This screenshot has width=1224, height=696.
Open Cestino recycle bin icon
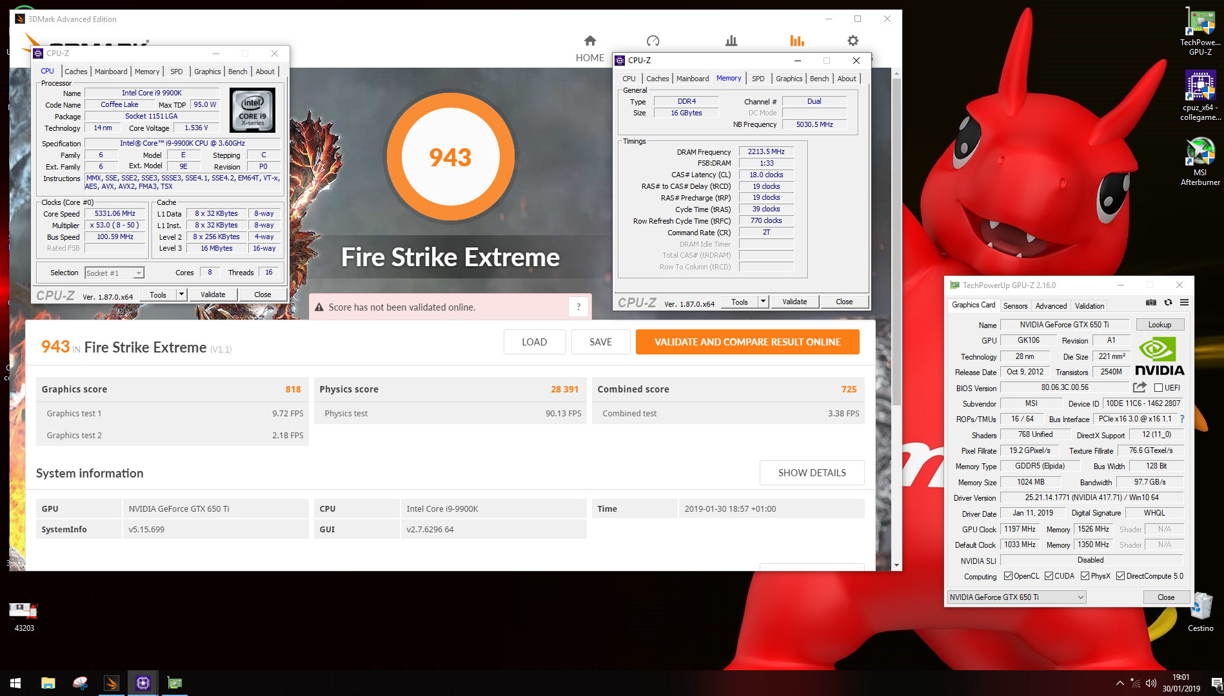click(x=1200, y=612)
